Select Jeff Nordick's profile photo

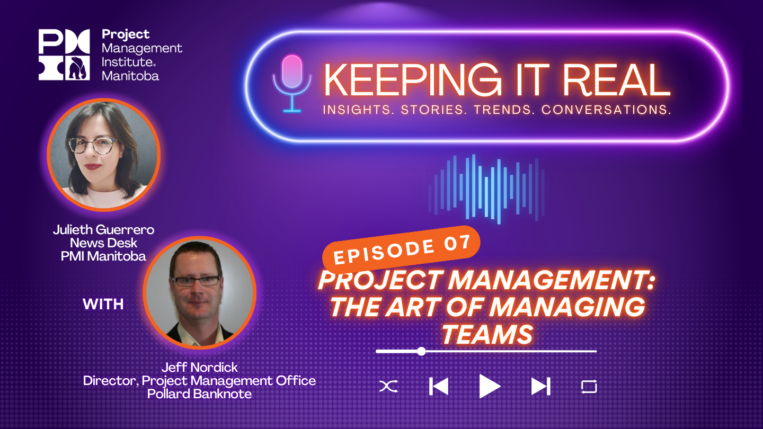200,292
